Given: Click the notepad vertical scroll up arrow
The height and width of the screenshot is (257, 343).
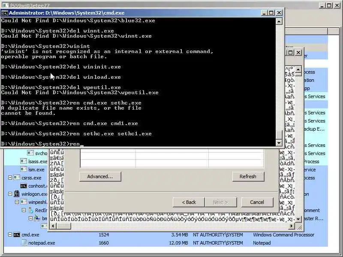Looking at the screenshot, I should click(x=298, y=69).
